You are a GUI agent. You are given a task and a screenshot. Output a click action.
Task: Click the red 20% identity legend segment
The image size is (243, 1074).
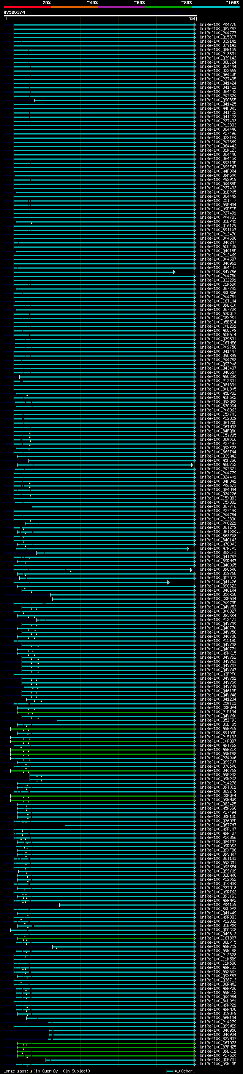27,7
